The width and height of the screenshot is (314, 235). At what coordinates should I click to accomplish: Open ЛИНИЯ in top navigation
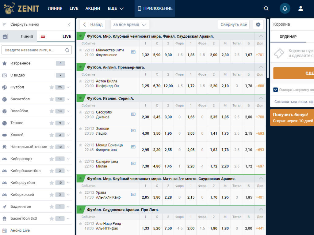55,8
